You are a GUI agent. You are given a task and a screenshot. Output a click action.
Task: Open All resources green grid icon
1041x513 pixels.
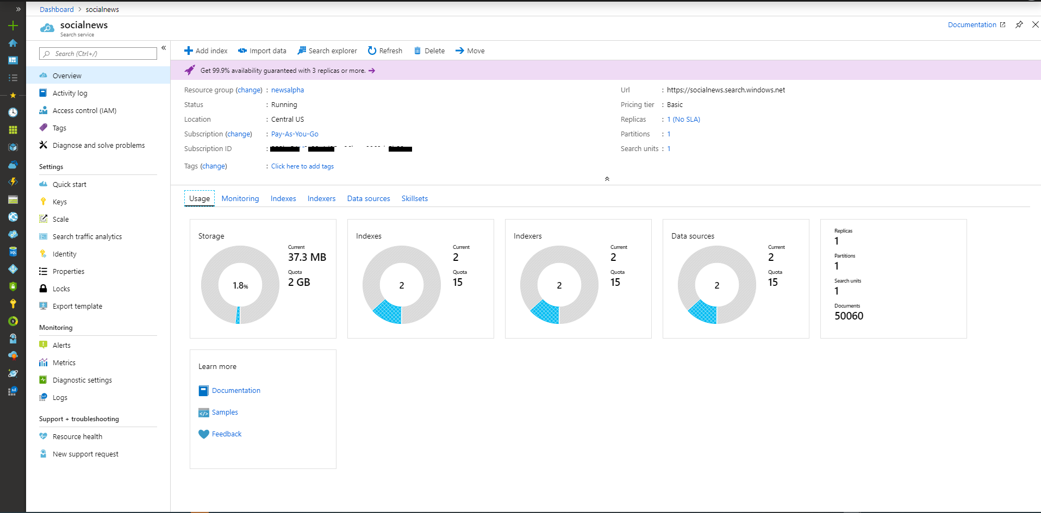tap(13, 130)
